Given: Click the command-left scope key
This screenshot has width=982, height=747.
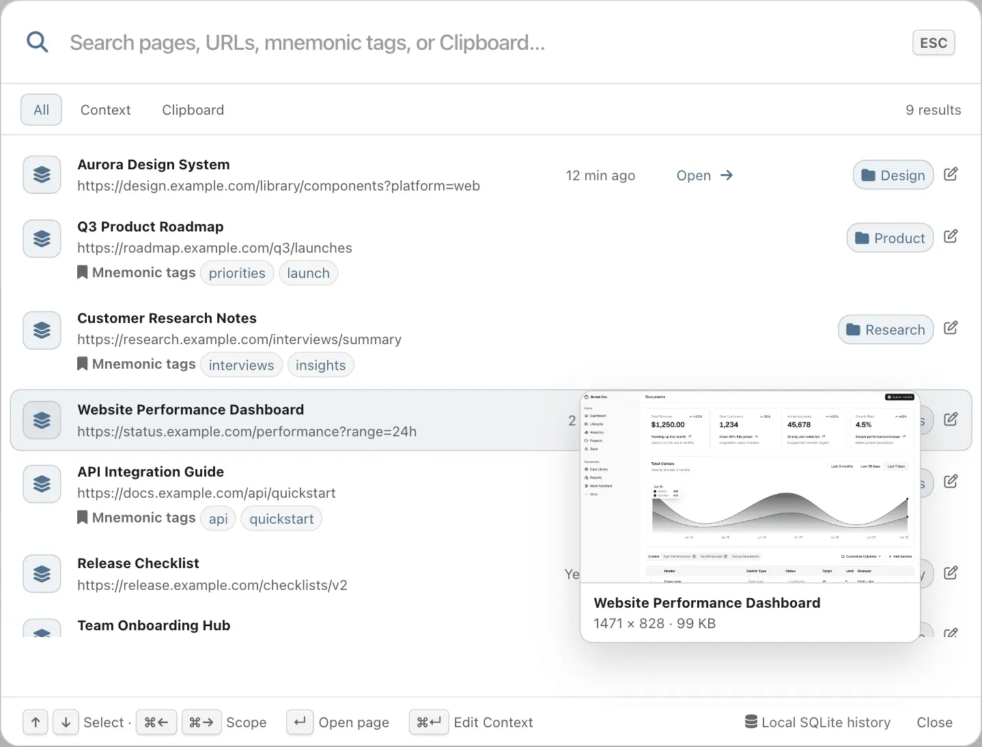Looking at the screenshot, I should click(156, 722).
